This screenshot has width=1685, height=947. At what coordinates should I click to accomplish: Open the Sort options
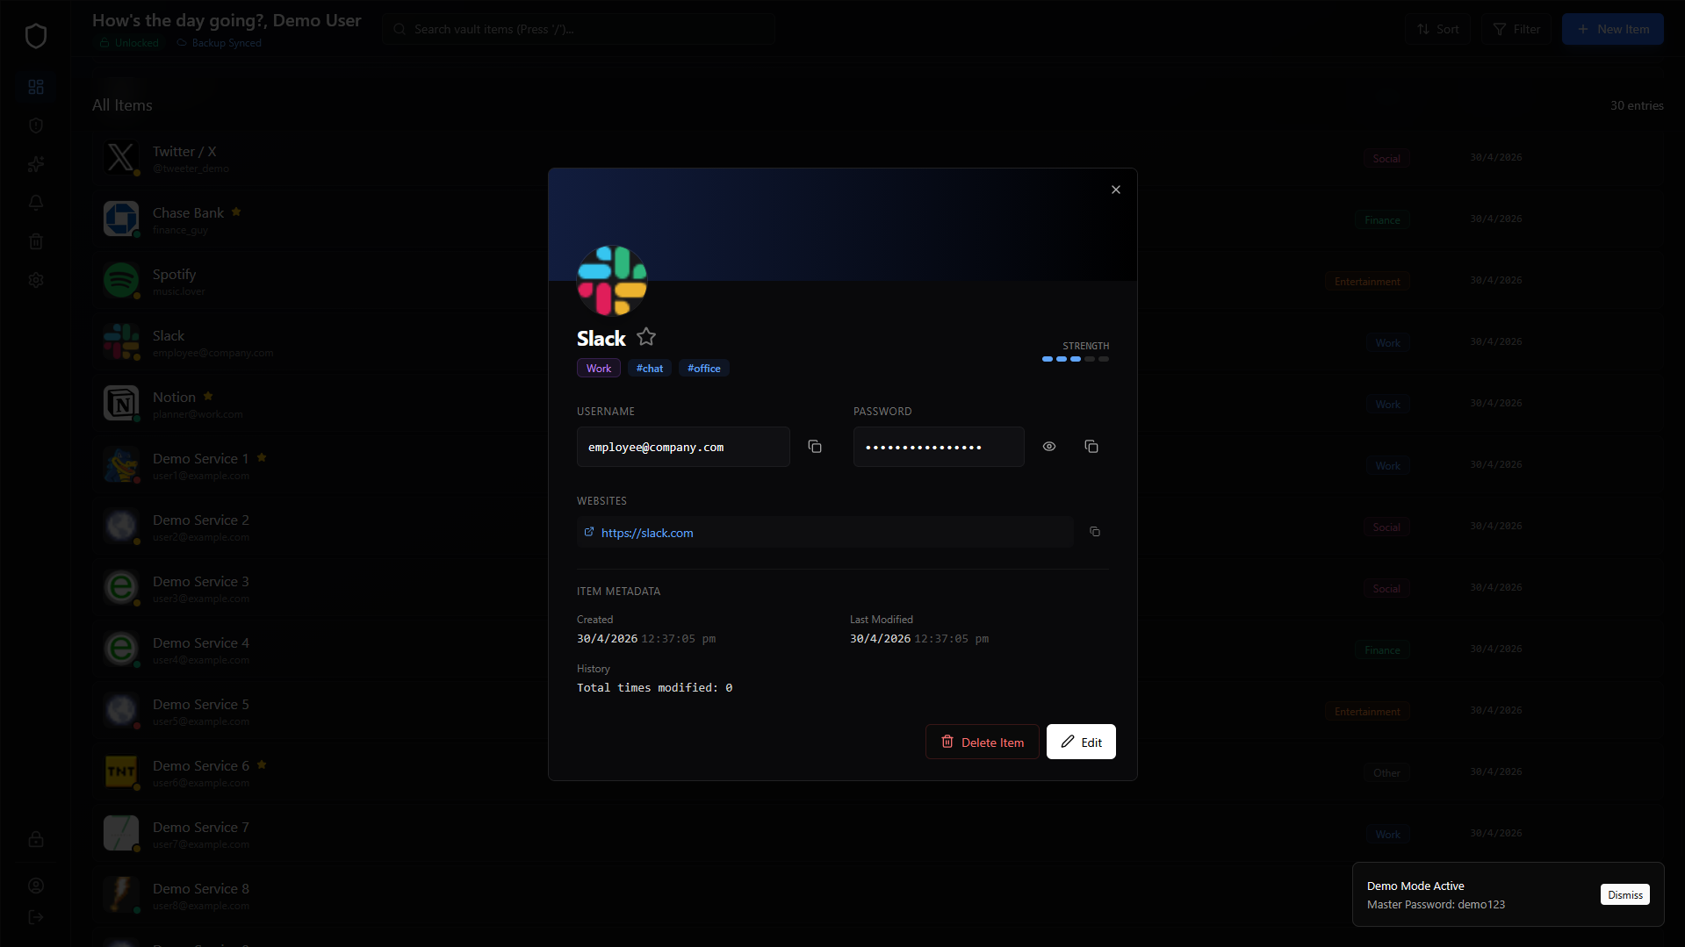[1437, 29]
